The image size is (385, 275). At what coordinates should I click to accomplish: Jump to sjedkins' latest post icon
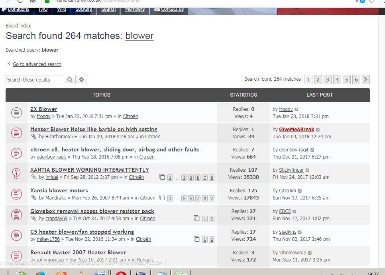pos(300,232)
